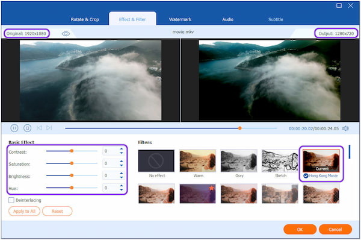This screenshot has width=361, height=240.
Task: Click the Output: 1280x720 label
Action: 336,34
